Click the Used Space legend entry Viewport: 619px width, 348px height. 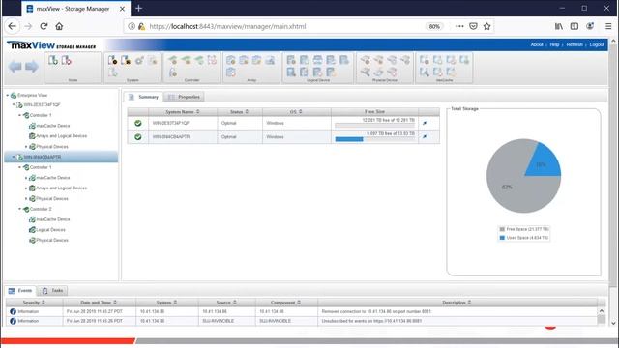coord(524,238)
